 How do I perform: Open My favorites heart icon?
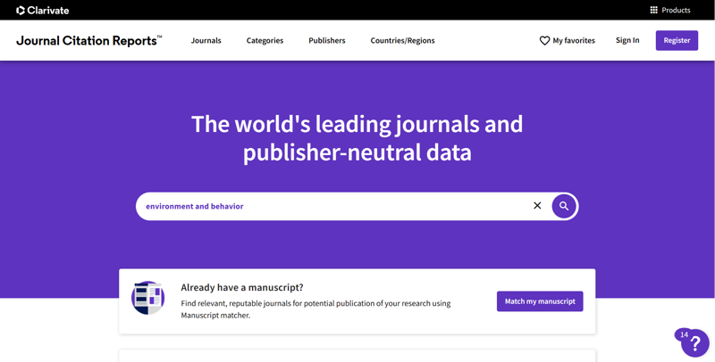(544, 40)
